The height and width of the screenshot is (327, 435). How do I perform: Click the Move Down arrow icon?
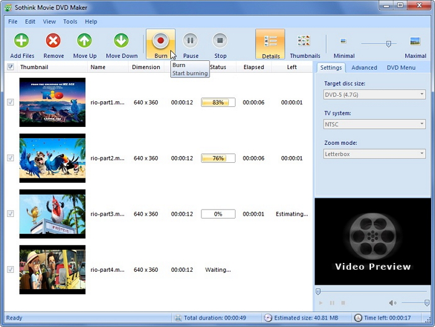tap(121, 41)
